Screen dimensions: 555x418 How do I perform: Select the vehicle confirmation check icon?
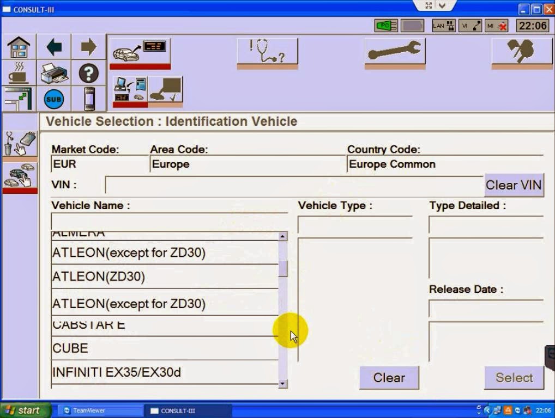[x=165, y=91]
